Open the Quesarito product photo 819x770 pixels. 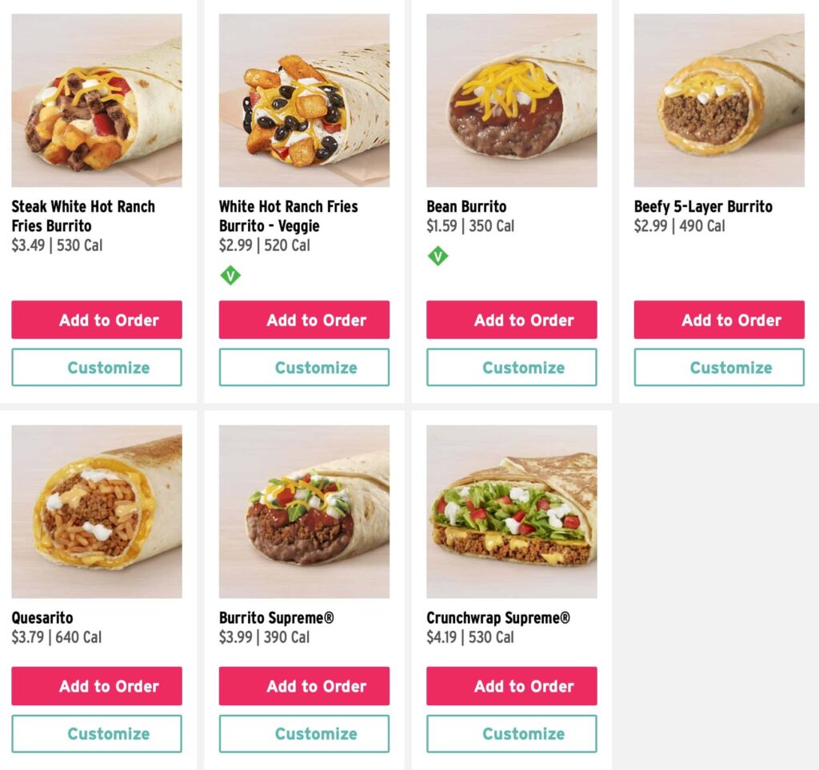97,512
